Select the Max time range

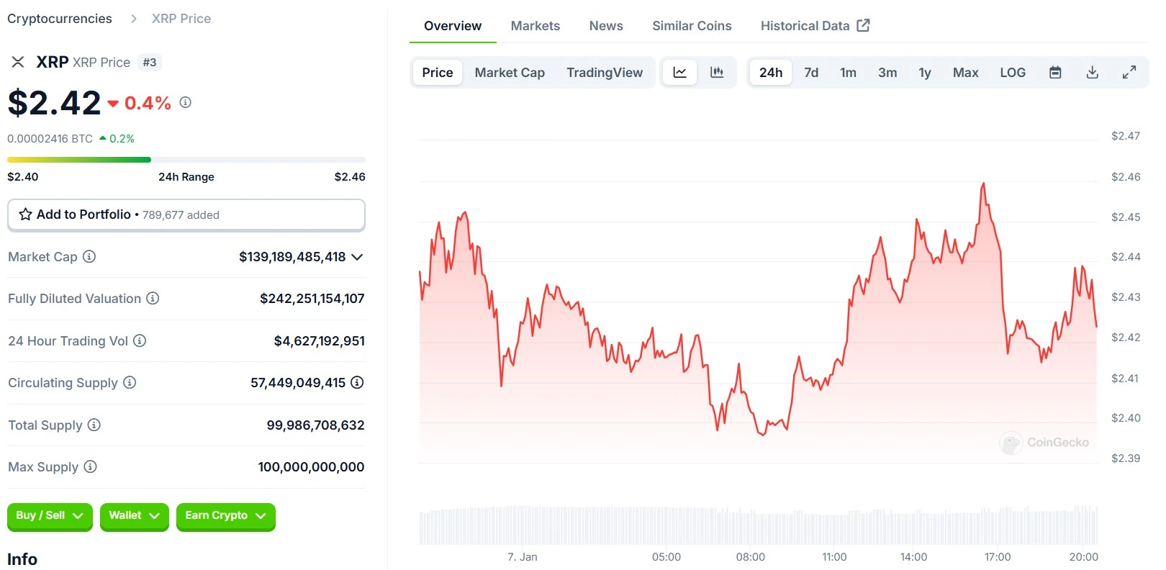point(965,72)
